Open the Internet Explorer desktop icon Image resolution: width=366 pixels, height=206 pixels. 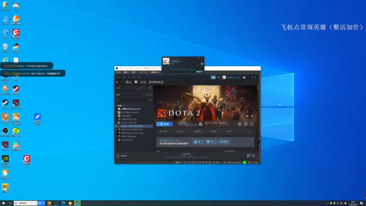[x=5, y=60]
